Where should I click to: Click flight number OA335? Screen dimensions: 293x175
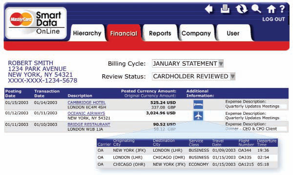[x=245, y=157]
